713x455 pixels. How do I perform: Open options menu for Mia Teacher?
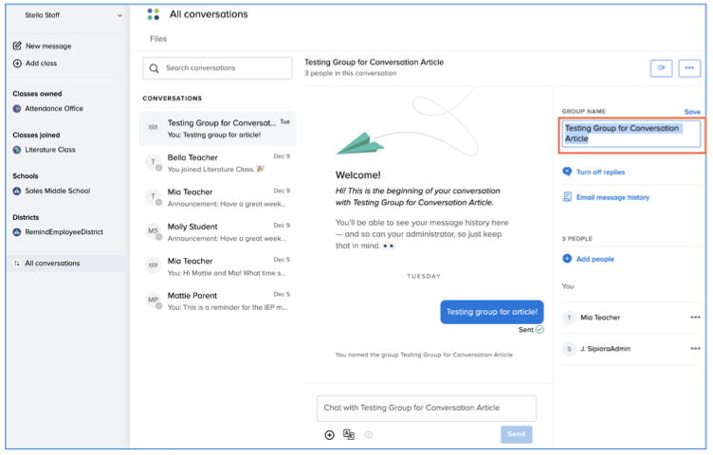[695, 318]
